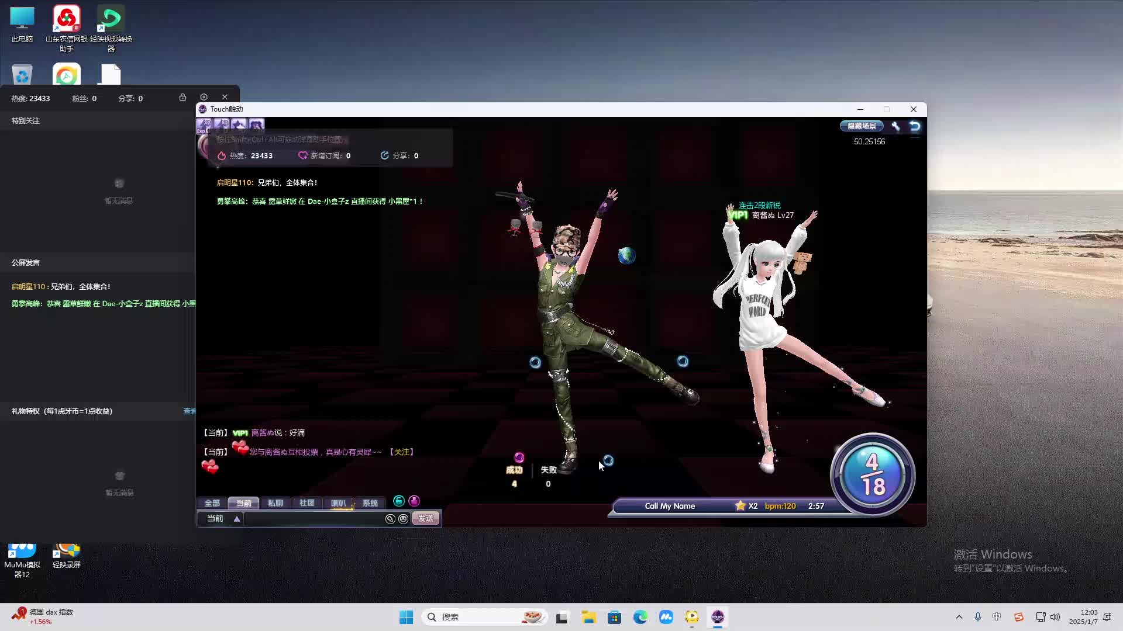
Task: Open streaming panel settings gear icon
Action: [204, 98]
